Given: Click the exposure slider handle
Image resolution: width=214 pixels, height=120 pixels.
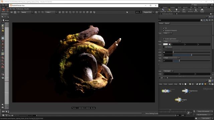Looking at the screenshot, I should tap(192, 55).
